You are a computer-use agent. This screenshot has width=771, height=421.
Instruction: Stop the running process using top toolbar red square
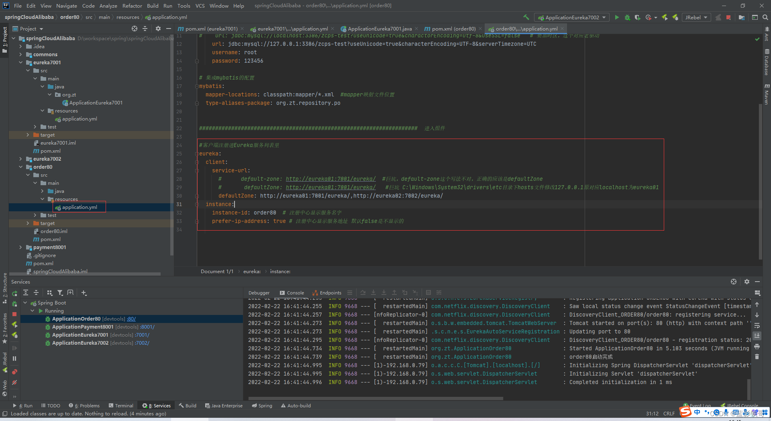pos(728,17)
